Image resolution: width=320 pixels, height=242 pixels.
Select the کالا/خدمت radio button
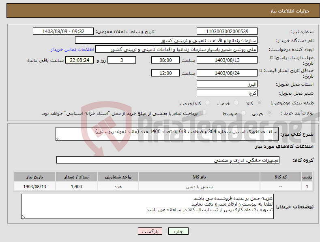coord(207,103)
